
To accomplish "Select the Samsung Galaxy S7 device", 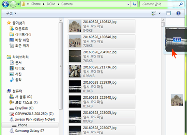I will [x=30, y=131].
